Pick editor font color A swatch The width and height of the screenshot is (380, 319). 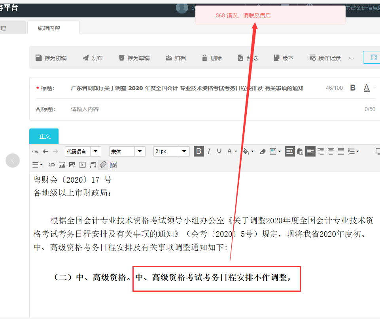pyautogui.click(x=229, y=151)
